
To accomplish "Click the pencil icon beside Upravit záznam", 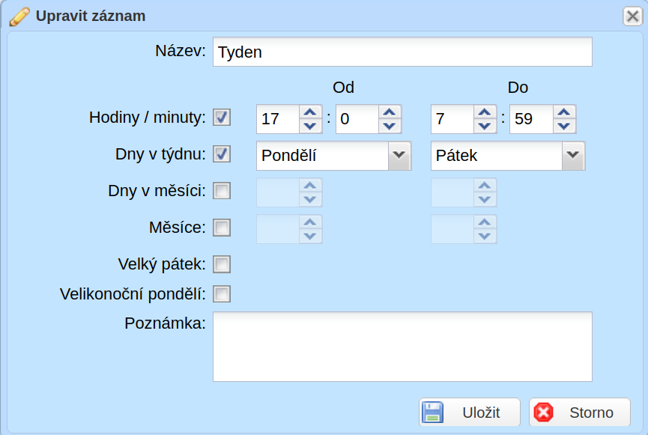I will point(19,16).
